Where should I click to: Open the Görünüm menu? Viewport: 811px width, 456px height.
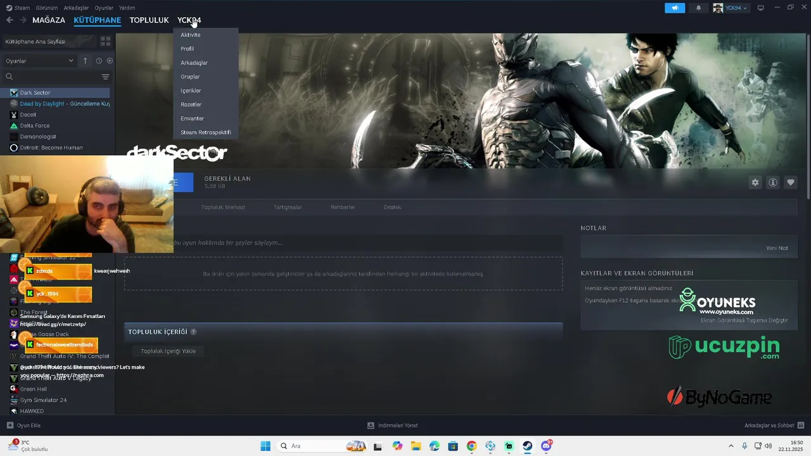tap(47, 8)
